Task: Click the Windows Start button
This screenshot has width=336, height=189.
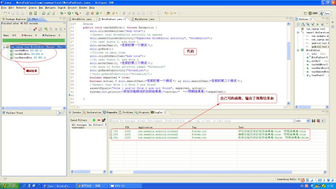Action: coord(10,186)
